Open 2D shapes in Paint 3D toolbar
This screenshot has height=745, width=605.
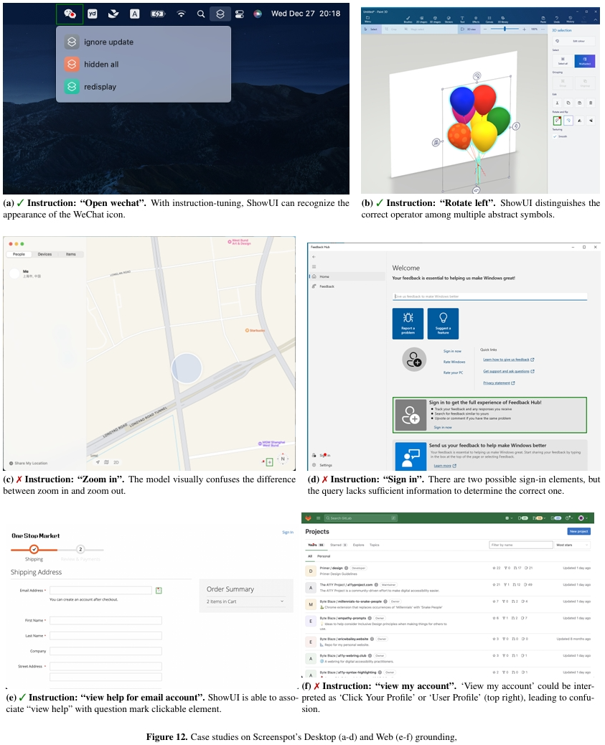(421, 19)
